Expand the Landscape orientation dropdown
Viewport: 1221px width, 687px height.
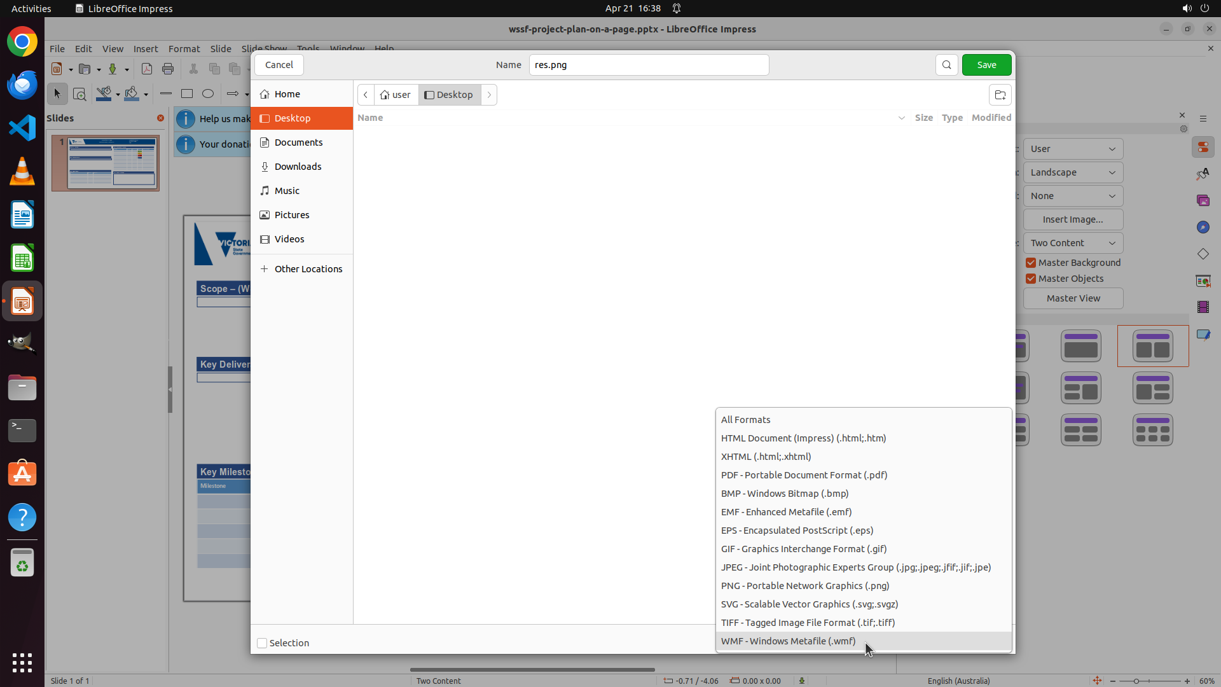click(1073, 172)
